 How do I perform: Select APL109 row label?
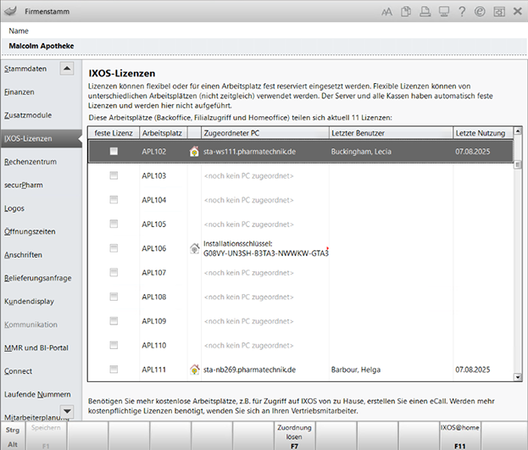point(154,321)
